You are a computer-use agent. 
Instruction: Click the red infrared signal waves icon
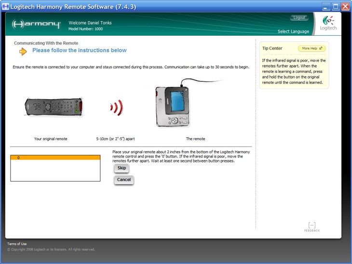(116, 108)
